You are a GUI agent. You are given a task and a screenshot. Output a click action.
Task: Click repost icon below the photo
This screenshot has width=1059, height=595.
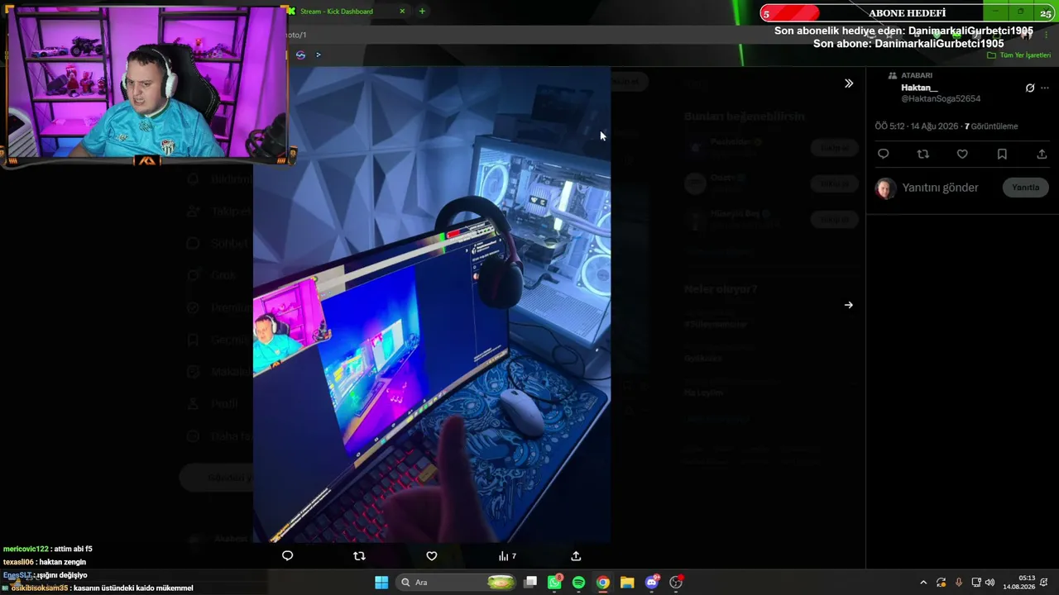[x=359, y=556]
